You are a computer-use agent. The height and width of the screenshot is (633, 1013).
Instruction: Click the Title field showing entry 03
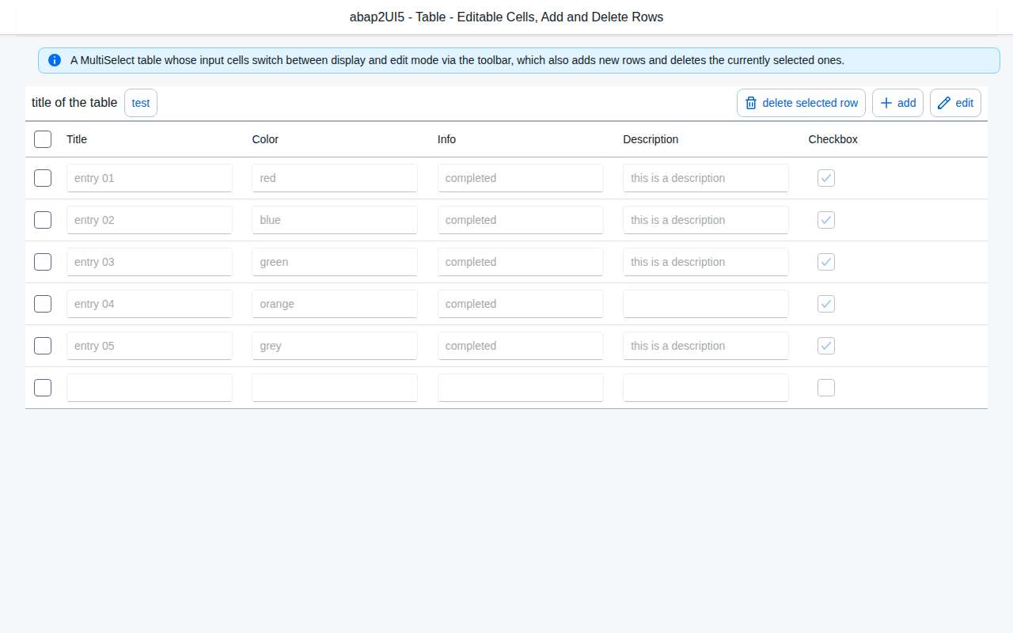click(x=150, y=262)
